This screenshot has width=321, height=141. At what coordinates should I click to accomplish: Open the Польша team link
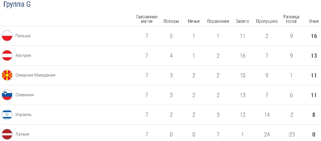pos(23,36)
